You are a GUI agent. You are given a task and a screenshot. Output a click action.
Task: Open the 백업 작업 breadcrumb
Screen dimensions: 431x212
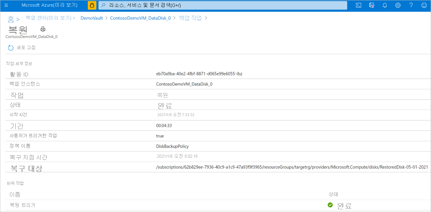coord(190,18)
